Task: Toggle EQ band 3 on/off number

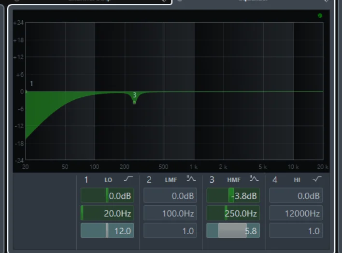Action: tap(212, 180)
